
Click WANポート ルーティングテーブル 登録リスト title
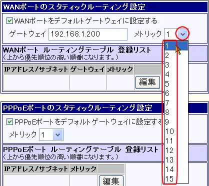77,50
